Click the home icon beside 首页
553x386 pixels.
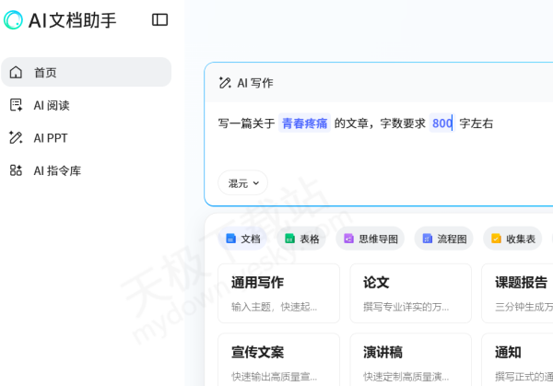point(16,72)
